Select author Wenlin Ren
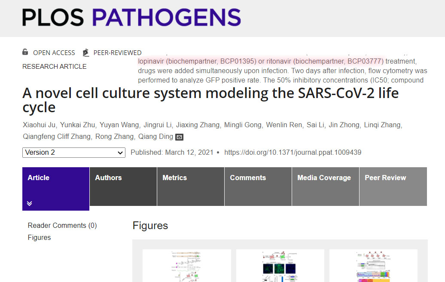This screenshot has width=445, height=282. 284,125
